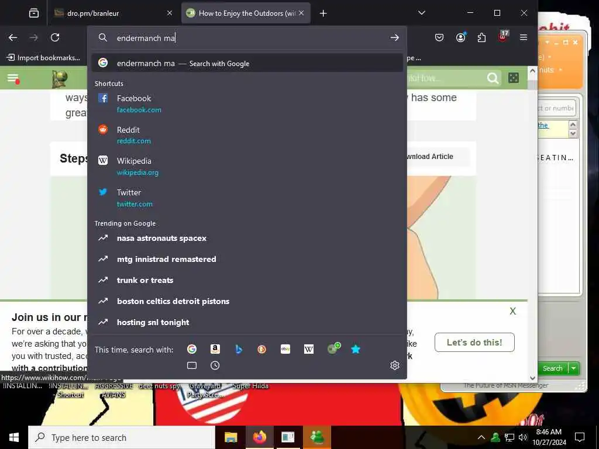Open uBlock Origin extension with badge 17
Image resolution: width=599 pixels, height=449 pixels.
[502, 37]
